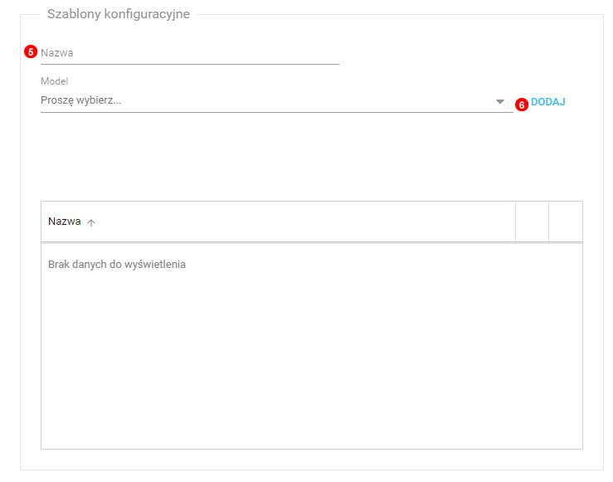Click the Model dropdown triangle arrow

click(x=500, y=101)
